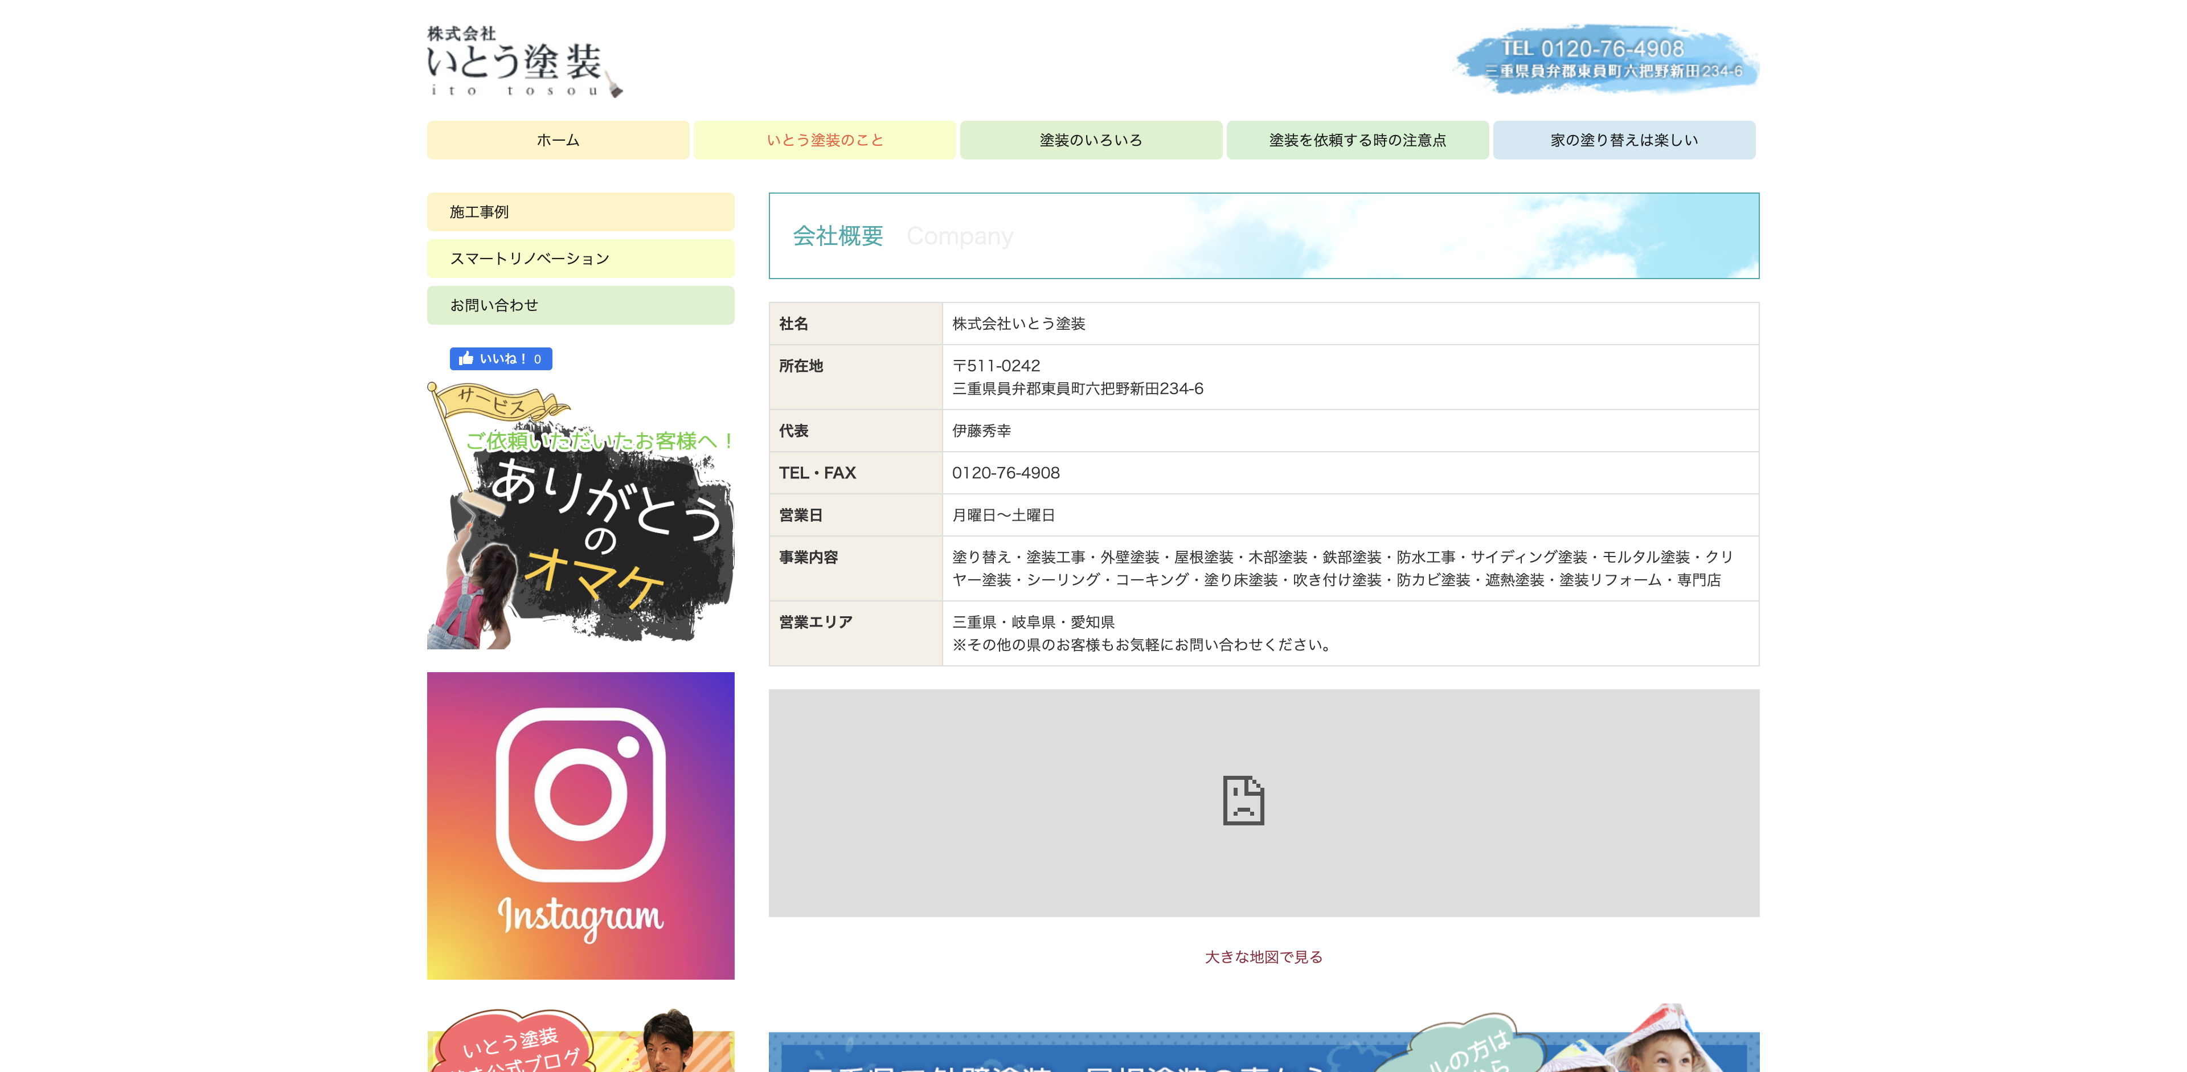This screenshot has height=1072, width=2187.
Task: Click the 事業内容 row header
Action: click(x=856, y=568)
